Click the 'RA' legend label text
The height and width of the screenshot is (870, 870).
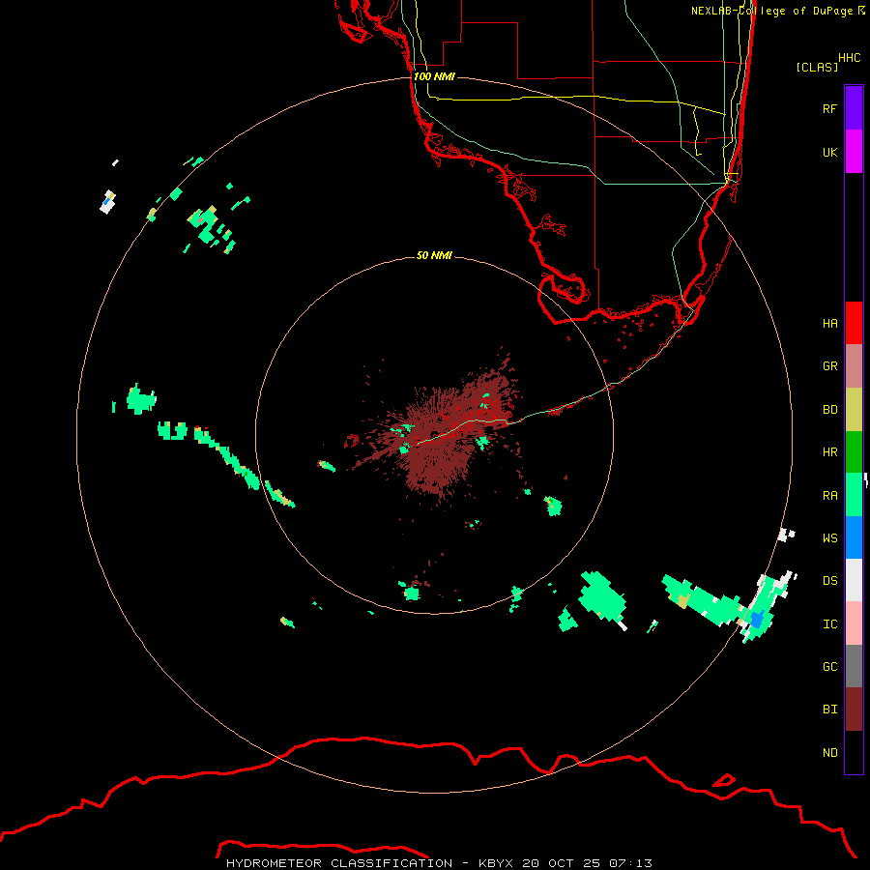829,495
